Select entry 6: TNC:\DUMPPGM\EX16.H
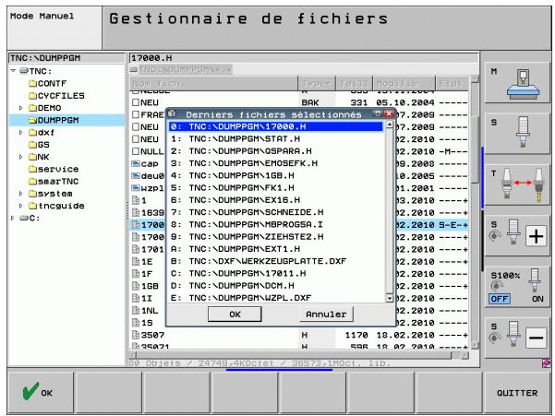The height and width of the screenshot is (416, 555). tap(276, 200)
